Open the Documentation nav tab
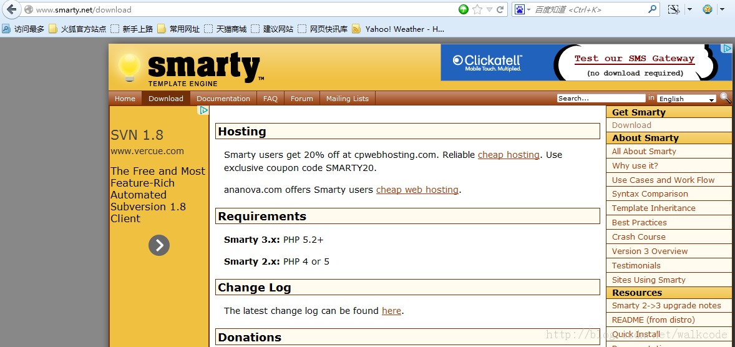The height and width of the screenshot is (347, 735). (x=223, y=99)
